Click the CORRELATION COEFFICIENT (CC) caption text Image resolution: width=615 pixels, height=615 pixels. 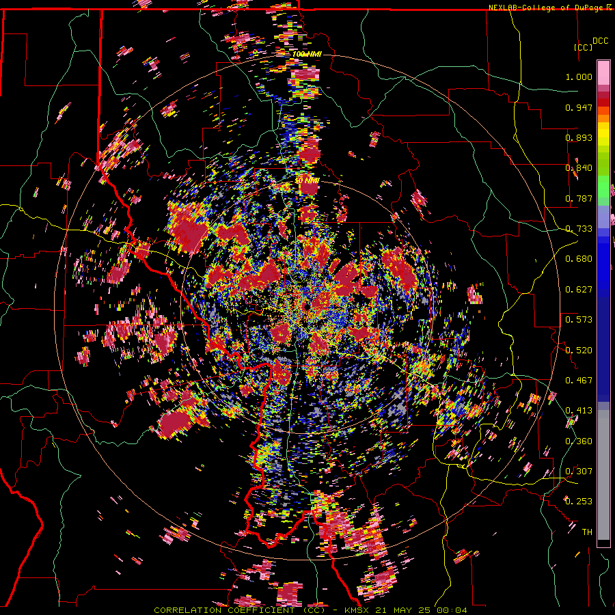pos(239,610)
